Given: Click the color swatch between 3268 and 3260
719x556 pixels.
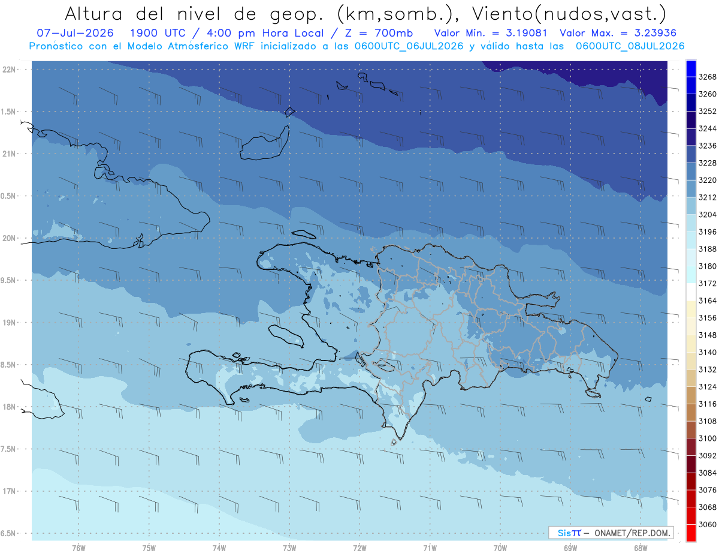Looking at the screenshot, I should 691,85.
